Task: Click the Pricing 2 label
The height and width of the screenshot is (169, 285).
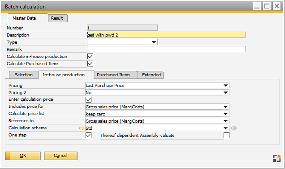Action: [17, 93]
